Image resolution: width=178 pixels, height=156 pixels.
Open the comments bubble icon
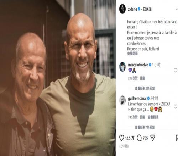point(139,138)
